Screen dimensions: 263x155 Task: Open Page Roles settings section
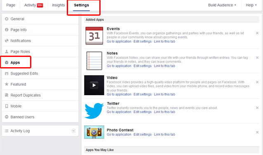[40, 52]
